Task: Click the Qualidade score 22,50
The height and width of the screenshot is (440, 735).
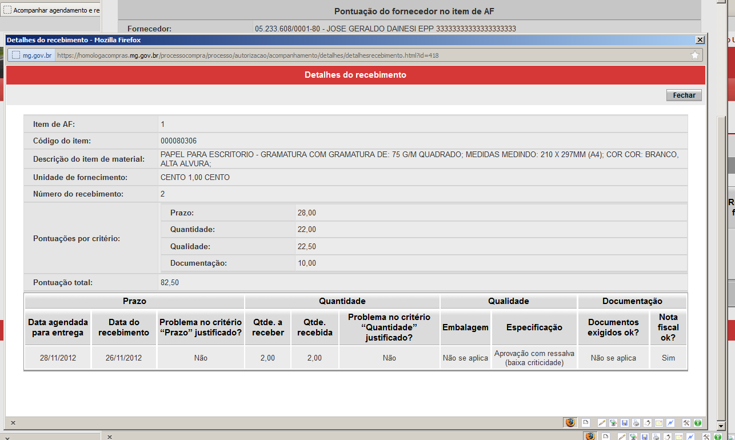Action: point(306,246)
